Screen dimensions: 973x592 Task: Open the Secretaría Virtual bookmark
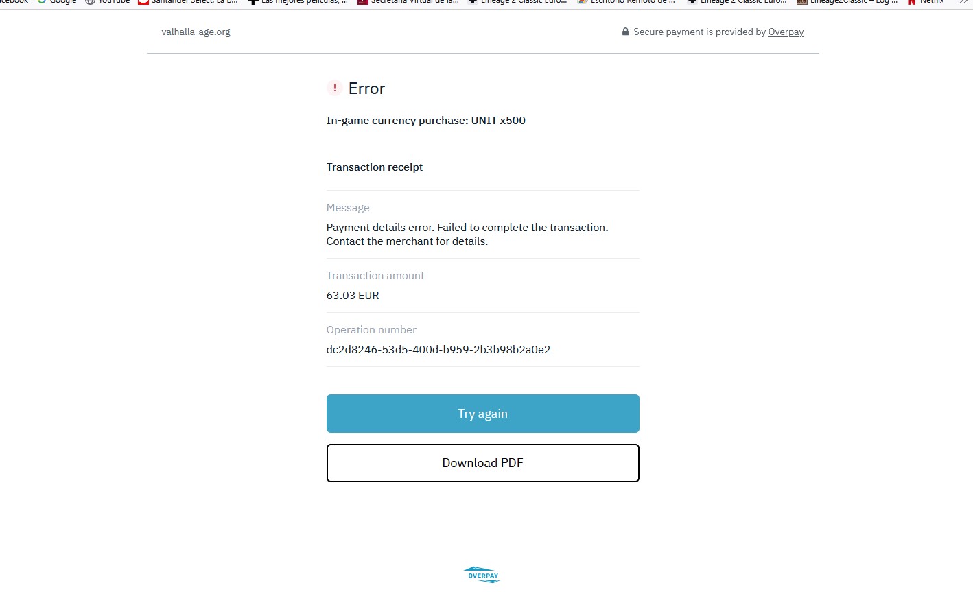click(x=408, y=2)
